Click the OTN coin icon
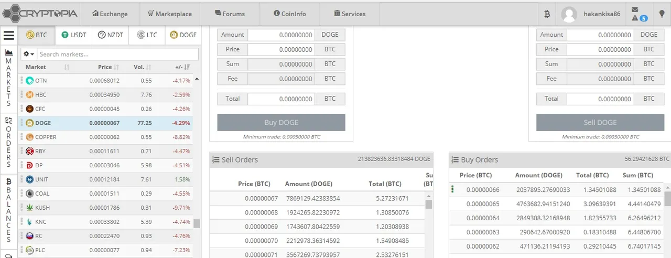The height and width of the screenshot is (258, 671). coord(29,81)
